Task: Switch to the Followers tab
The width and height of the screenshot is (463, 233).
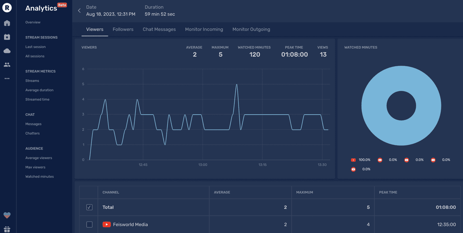Action: coord(123,29)
